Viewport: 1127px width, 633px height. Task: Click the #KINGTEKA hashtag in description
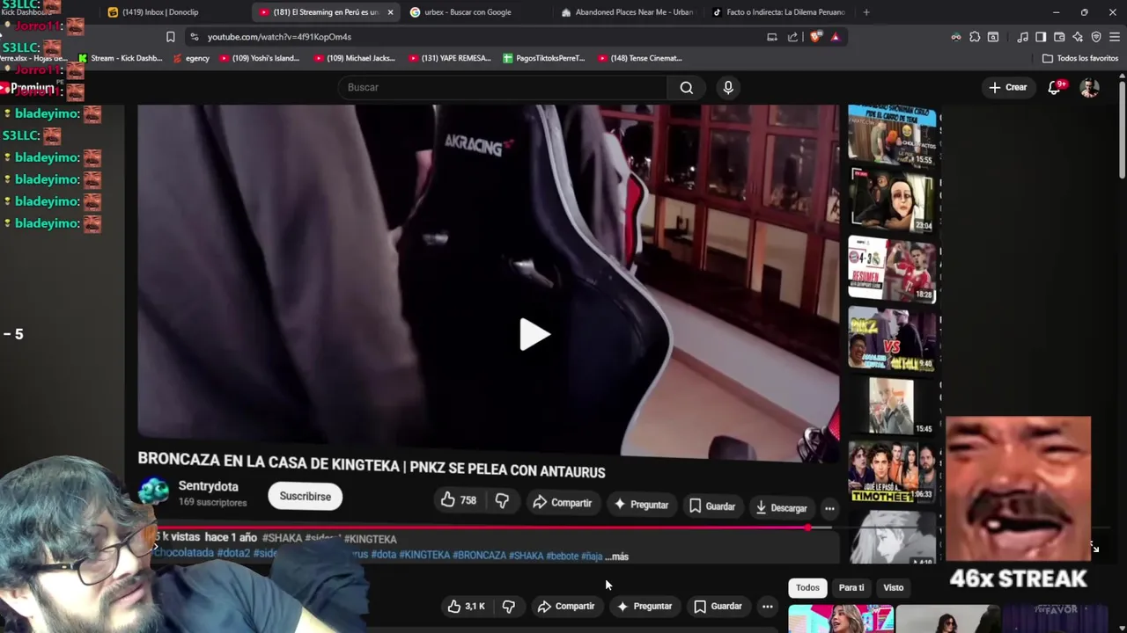(370, 539)
